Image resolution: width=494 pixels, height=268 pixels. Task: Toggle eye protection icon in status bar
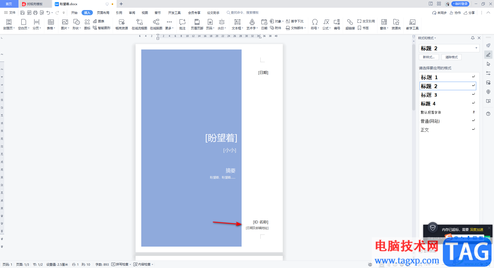coord(370,264)
